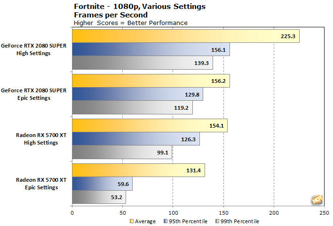Screen dimensions: 333x226
Task: Select the 119.2 value label
Action: [x=181, y=108]
